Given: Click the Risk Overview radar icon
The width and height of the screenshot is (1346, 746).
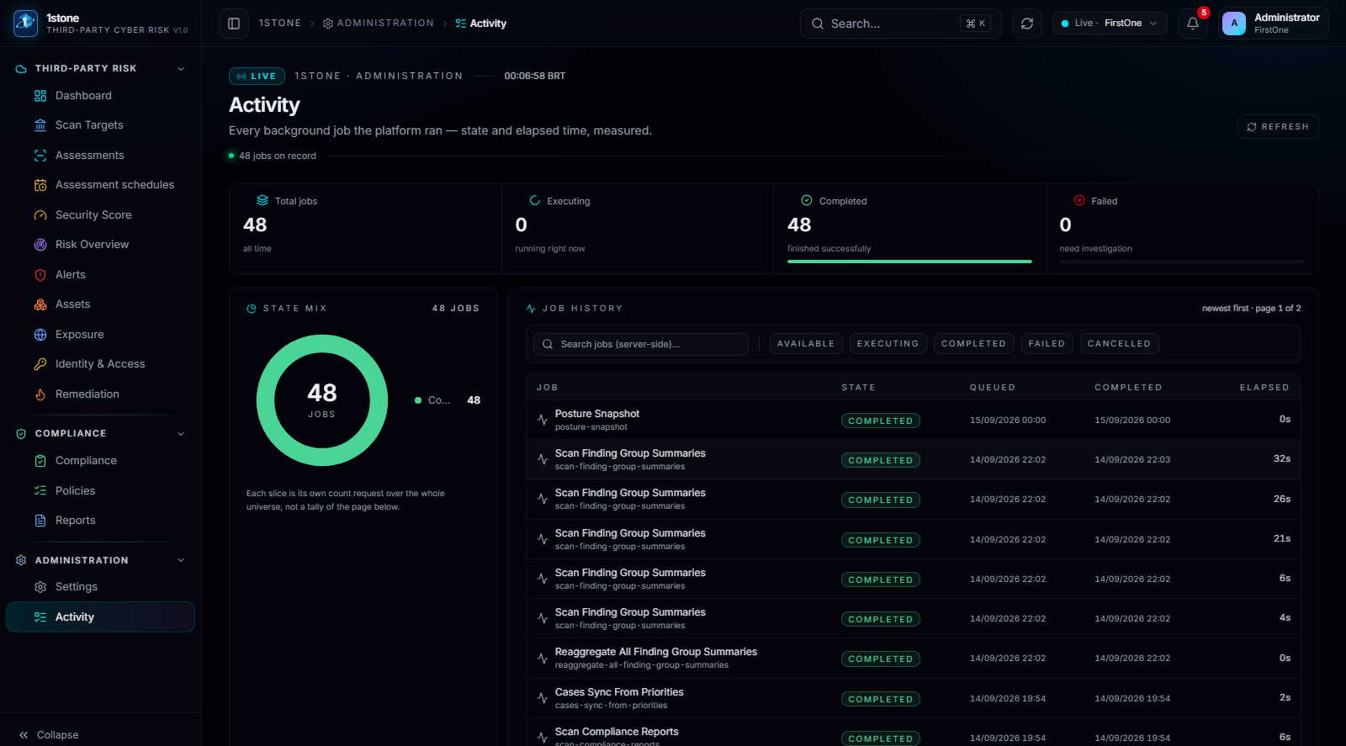Looking at the screenshot, I should pyautogui.click(x=40, y=245).
